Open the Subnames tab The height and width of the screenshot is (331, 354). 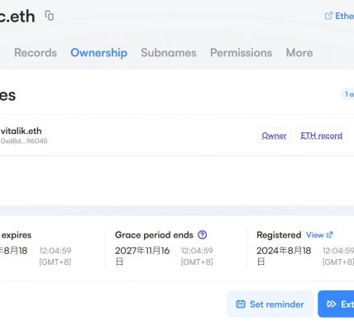point(169,53)
